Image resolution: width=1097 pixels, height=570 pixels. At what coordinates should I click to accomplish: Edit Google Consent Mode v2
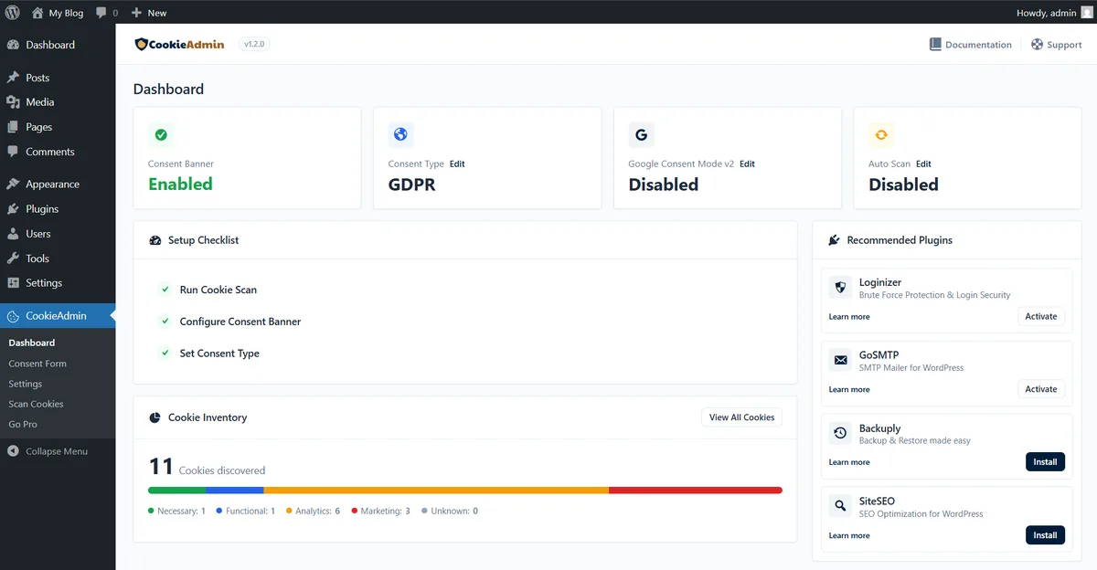point(747,164)
